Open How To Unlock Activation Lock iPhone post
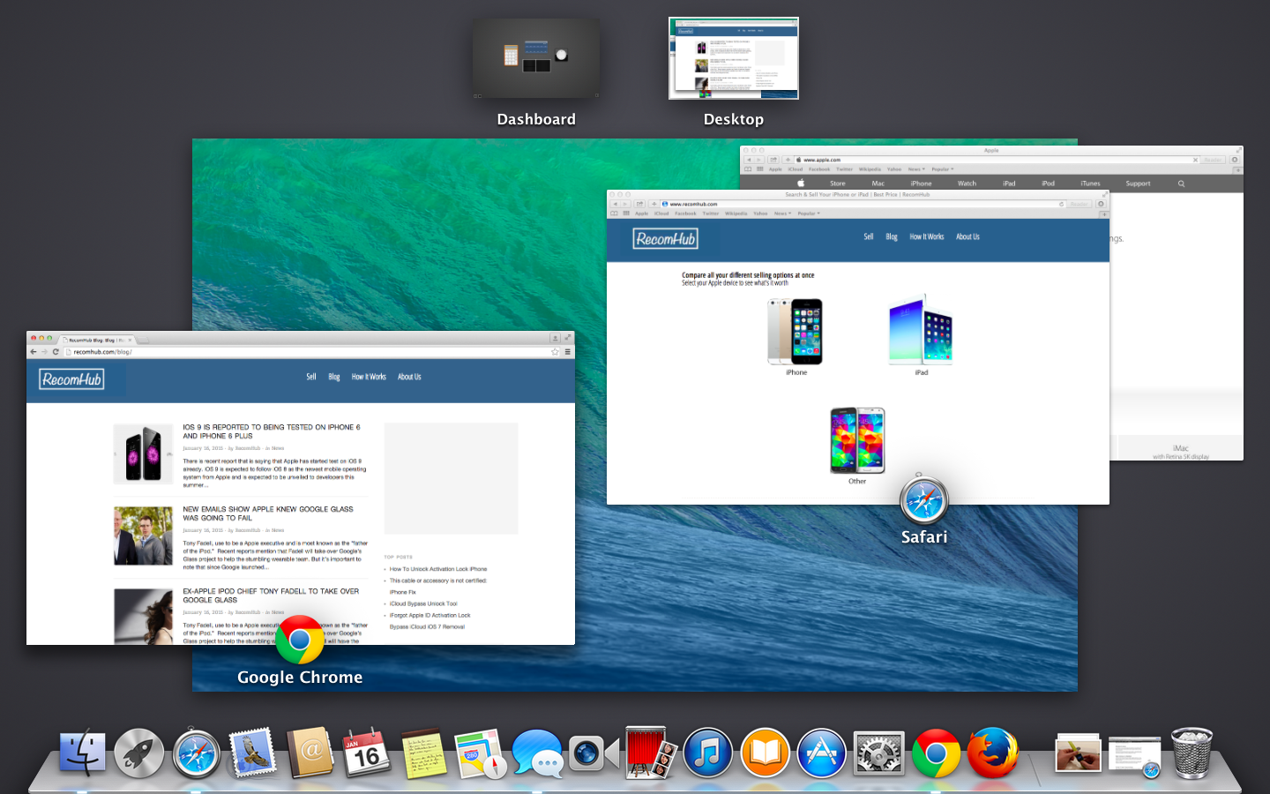The width and height of the screenshot is (1270, 794). [x=438, y=569]
